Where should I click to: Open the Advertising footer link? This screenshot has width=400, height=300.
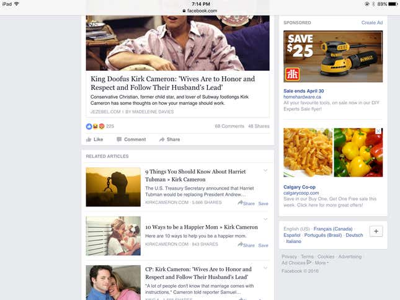pos(350,257)
